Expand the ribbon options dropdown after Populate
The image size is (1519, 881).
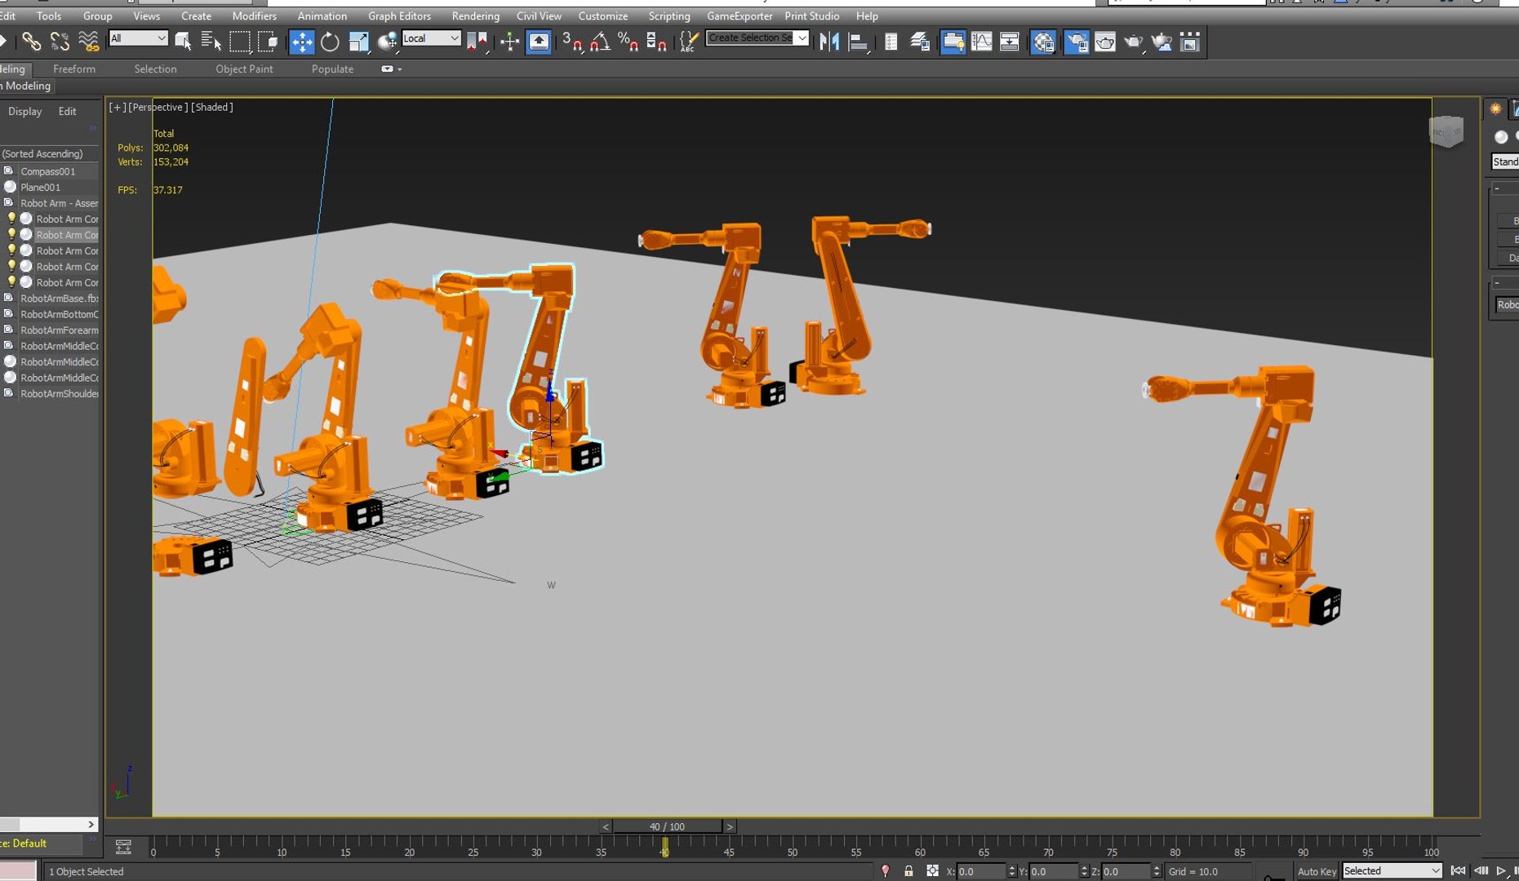[x=391, y=69]
